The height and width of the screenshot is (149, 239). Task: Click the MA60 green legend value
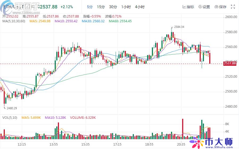120,21
